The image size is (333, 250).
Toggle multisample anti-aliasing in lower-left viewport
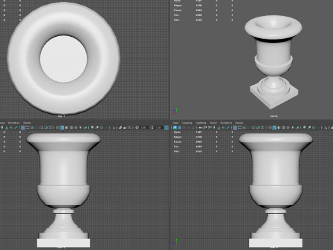[101, 128]
